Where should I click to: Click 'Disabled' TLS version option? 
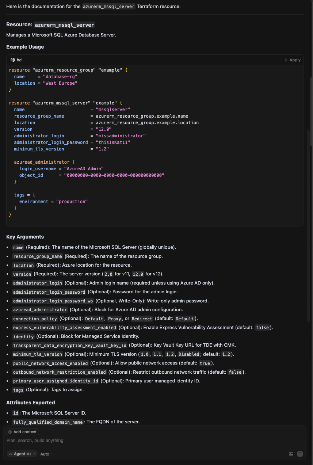click(x=189, y=354)
